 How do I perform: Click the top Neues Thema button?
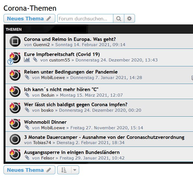click(x=29, y=18)
